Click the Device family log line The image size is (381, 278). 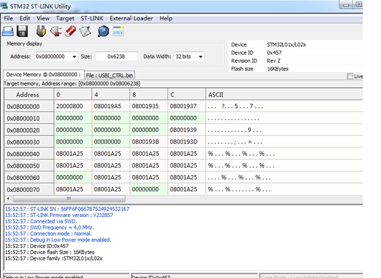[x=54, y=258]
